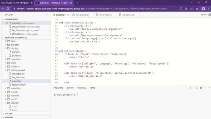Click the browser address bar URL
This screenshot has height=119, width=211.
pyautogui.click(x=92, y=9)
